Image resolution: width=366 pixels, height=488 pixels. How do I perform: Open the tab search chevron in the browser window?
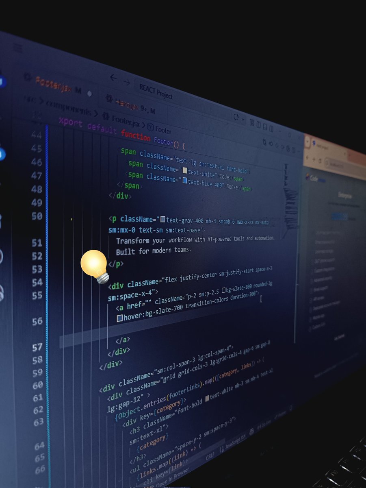pos(308,142)
